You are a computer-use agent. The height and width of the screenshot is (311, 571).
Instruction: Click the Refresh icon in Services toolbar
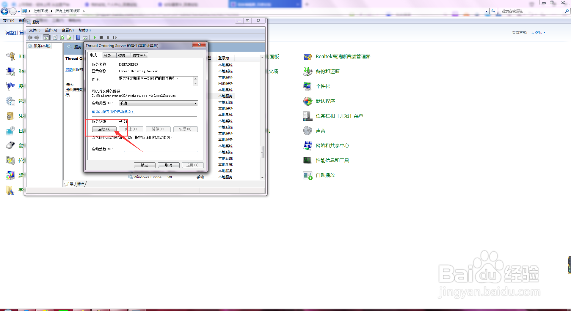pos(62,37)
